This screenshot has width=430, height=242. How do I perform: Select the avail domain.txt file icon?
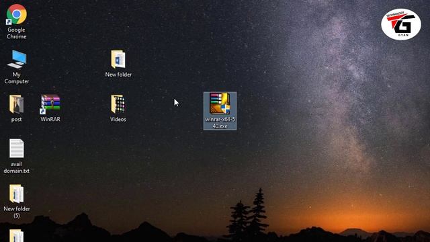click(16, 149)
